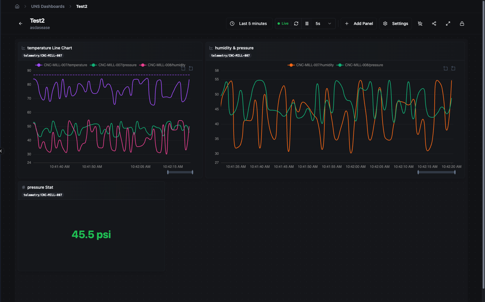The width and height of the screenshot is (485, 302).
Task: Open the 5s refresh interval dropdown
Action: pos(323,24)
